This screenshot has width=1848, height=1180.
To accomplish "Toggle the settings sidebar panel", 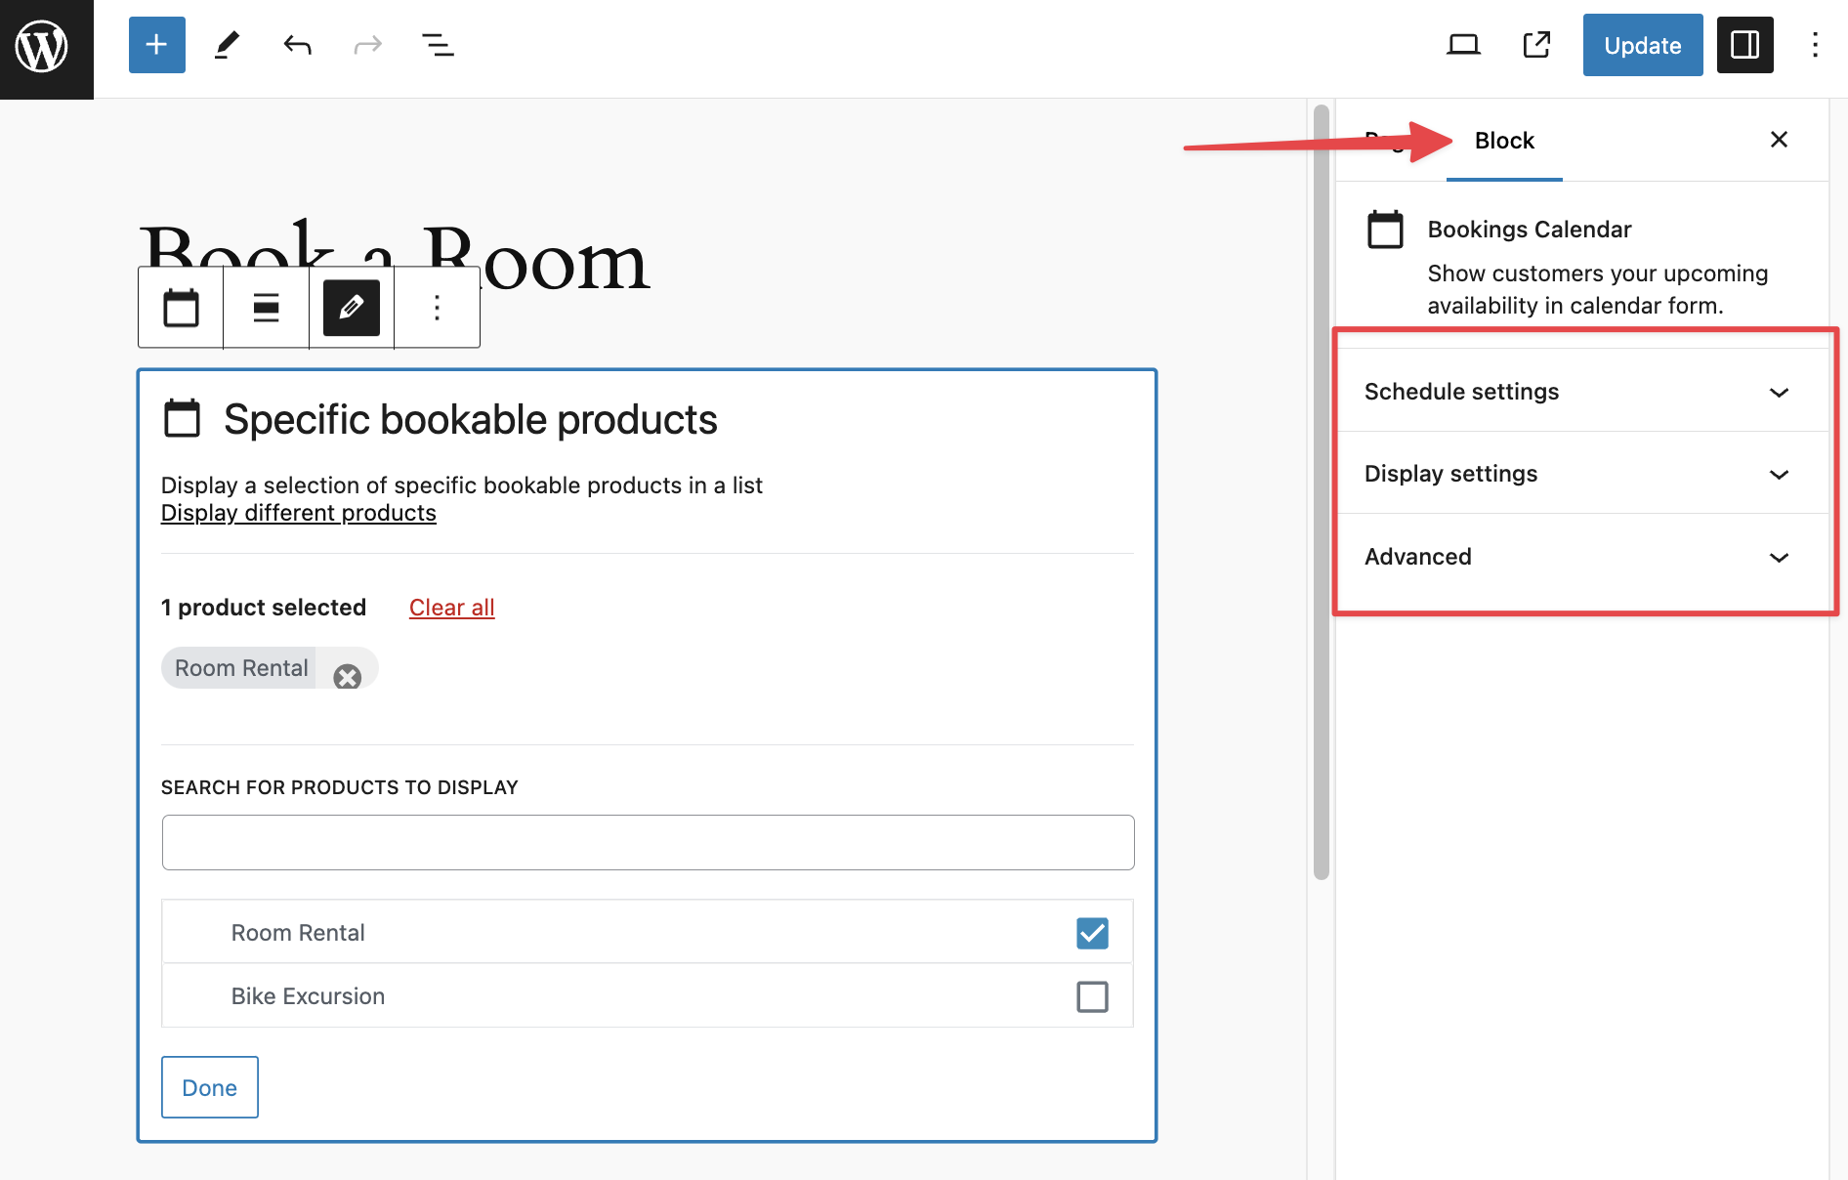I will (1744, 45).
